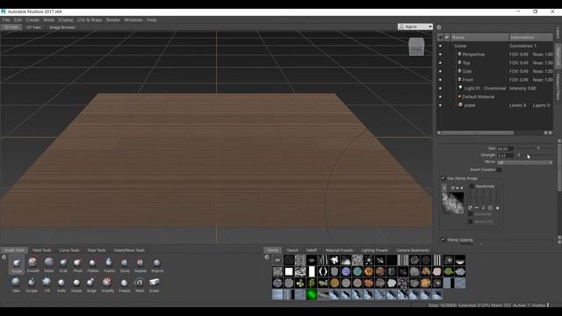Image resolution: width=562 pixels, height=316 pixels.
Task: Switch to the Camera Bookmarks tab
Action: click(x=413, y=250)
